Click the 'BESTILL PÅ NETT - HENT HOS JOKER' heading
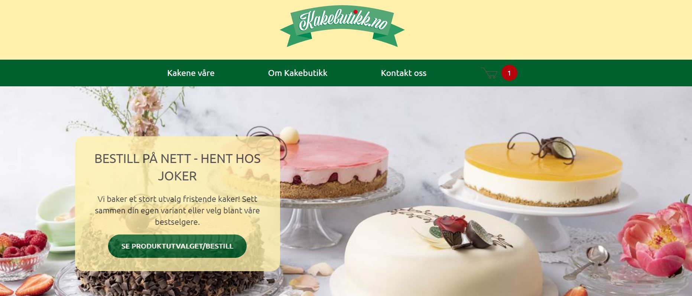The height and width of the screenshot is (296, 692). click(x=178, y=167)
